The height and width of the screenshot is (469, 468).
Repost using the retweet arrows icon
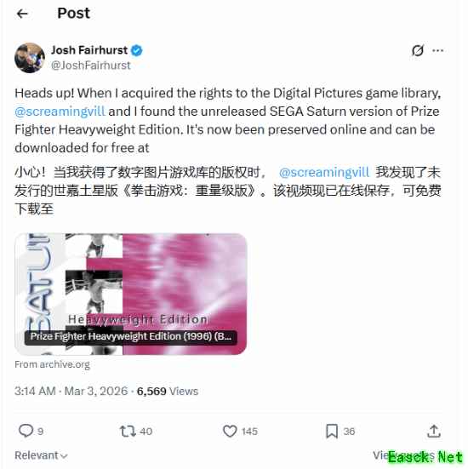click(x=128, y=432)
